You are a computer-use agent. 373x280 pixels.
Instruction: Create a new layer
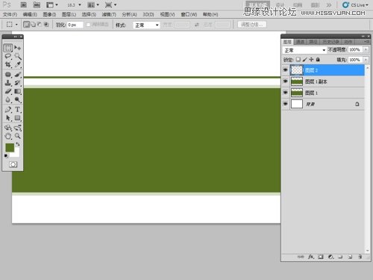(350, 257)
